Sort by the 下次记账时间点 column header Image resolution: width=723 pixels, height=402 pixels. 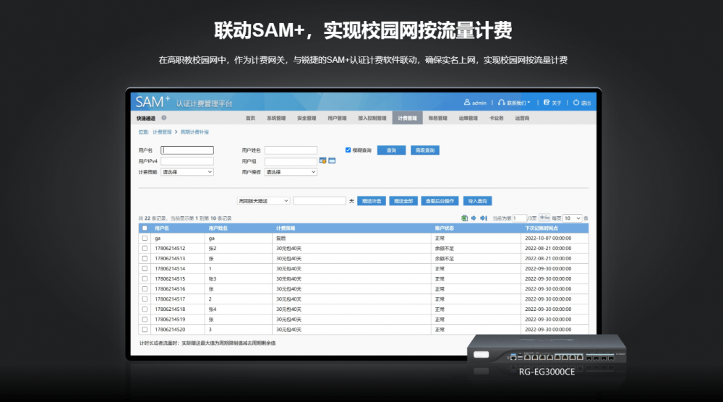pos(542,228)
